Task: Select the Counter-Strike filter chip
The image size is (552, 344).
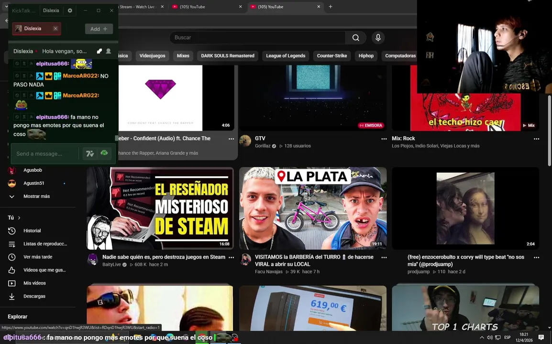Action: tap(332, 55)
